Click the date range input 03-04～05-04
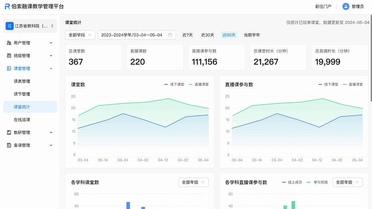The width and height of the screenshot is (372, 209). (137, 35)
